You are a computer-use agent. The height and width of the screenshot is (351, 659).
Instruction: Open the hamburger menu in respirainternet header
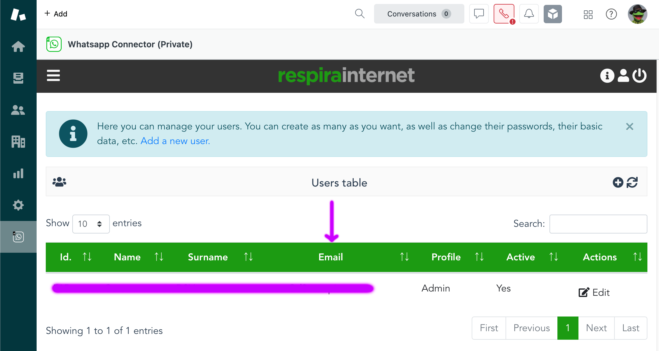pos(53,75)
